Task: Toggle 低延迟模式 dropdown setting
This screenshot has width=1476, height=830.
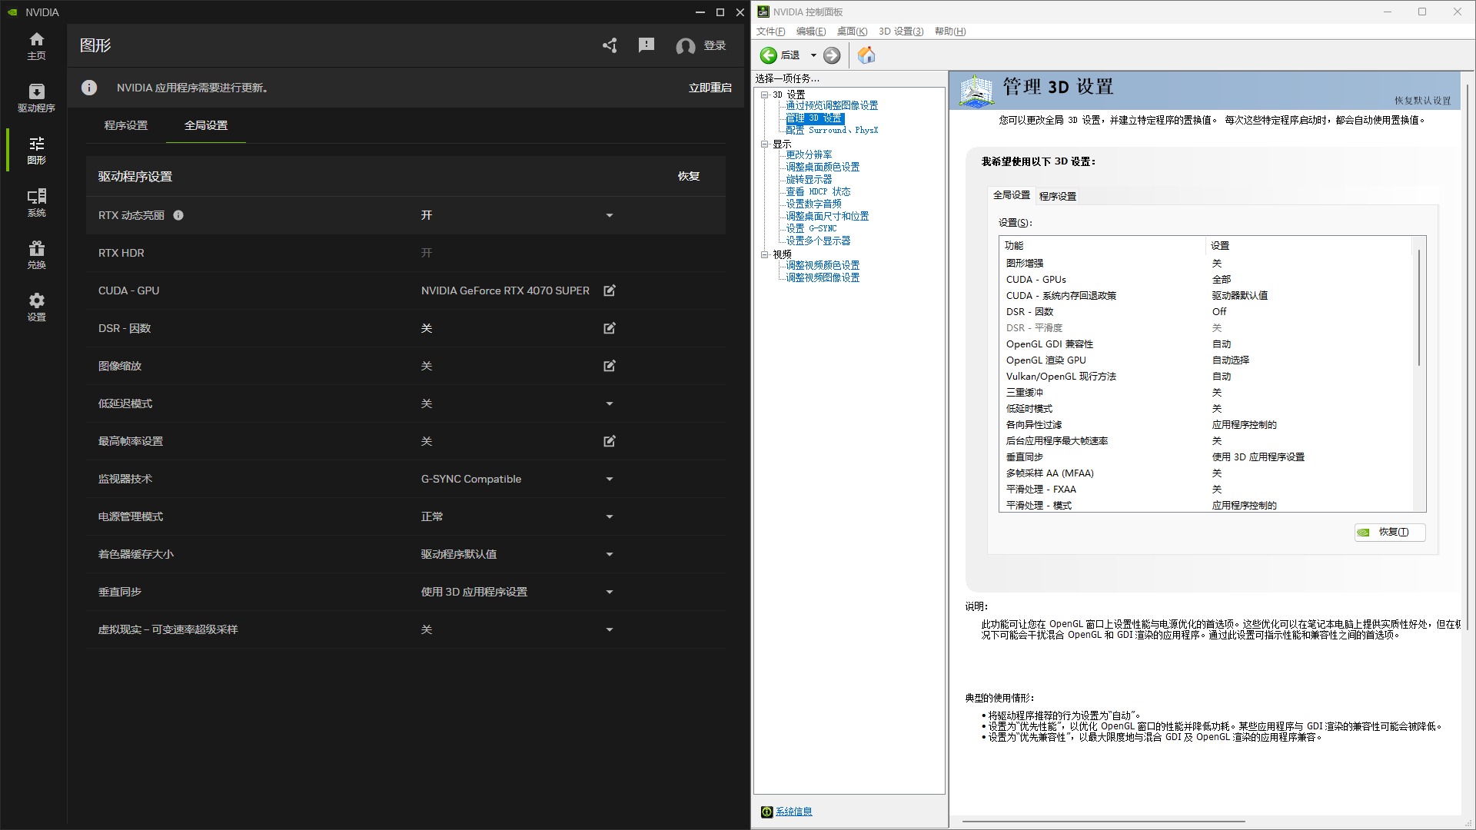Action: point(610,403)
